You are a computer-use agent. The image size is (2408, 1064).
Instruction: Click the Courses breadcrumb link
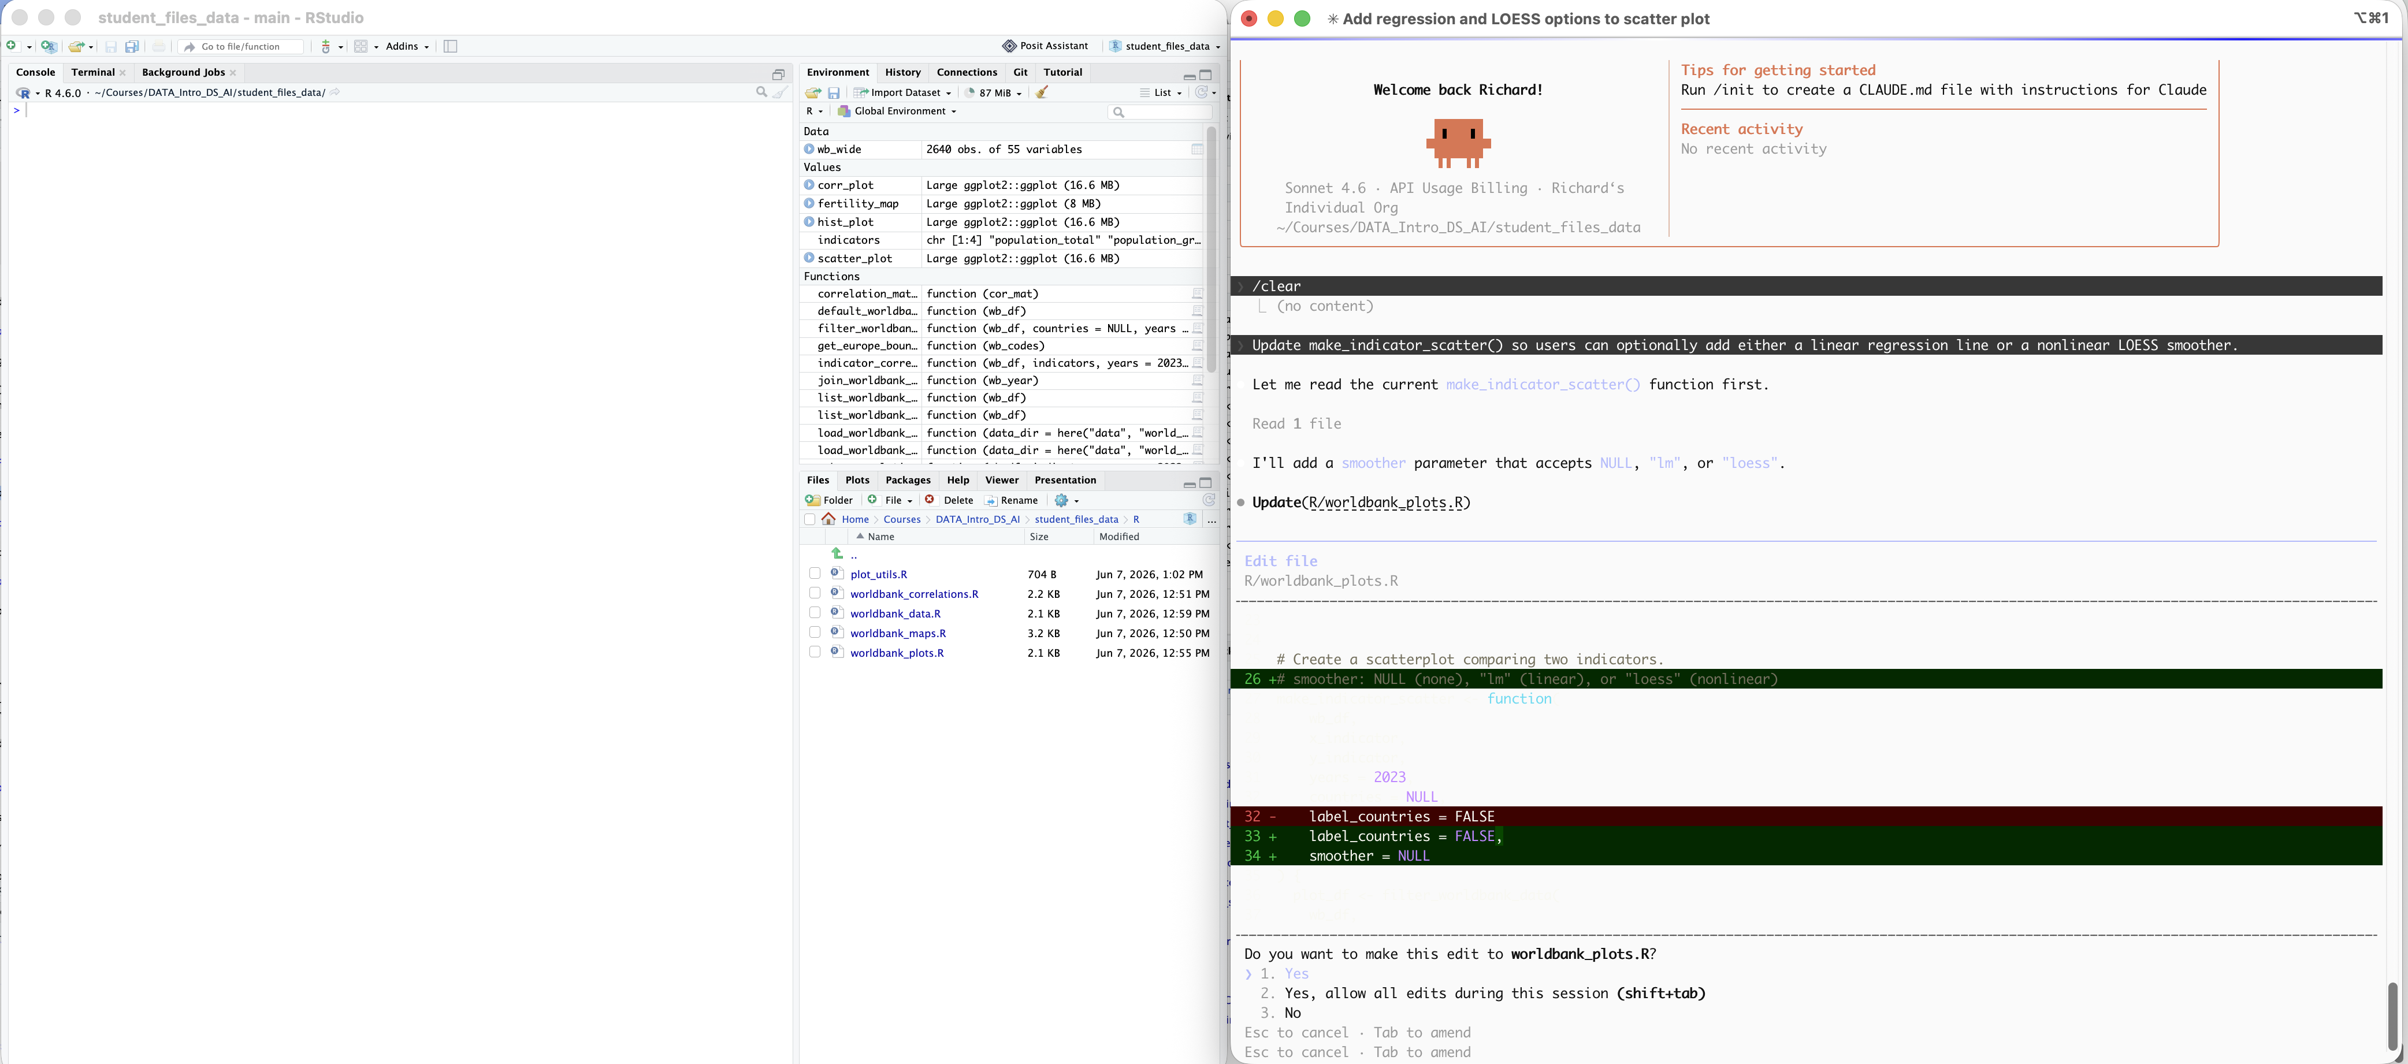coord(902,520)
